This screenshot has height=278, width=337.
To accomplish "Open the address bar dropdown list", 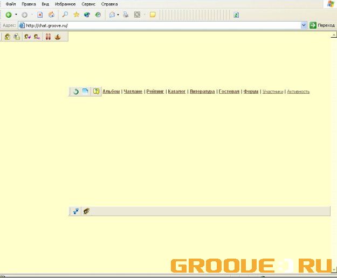I will click(x=304, y=25).
